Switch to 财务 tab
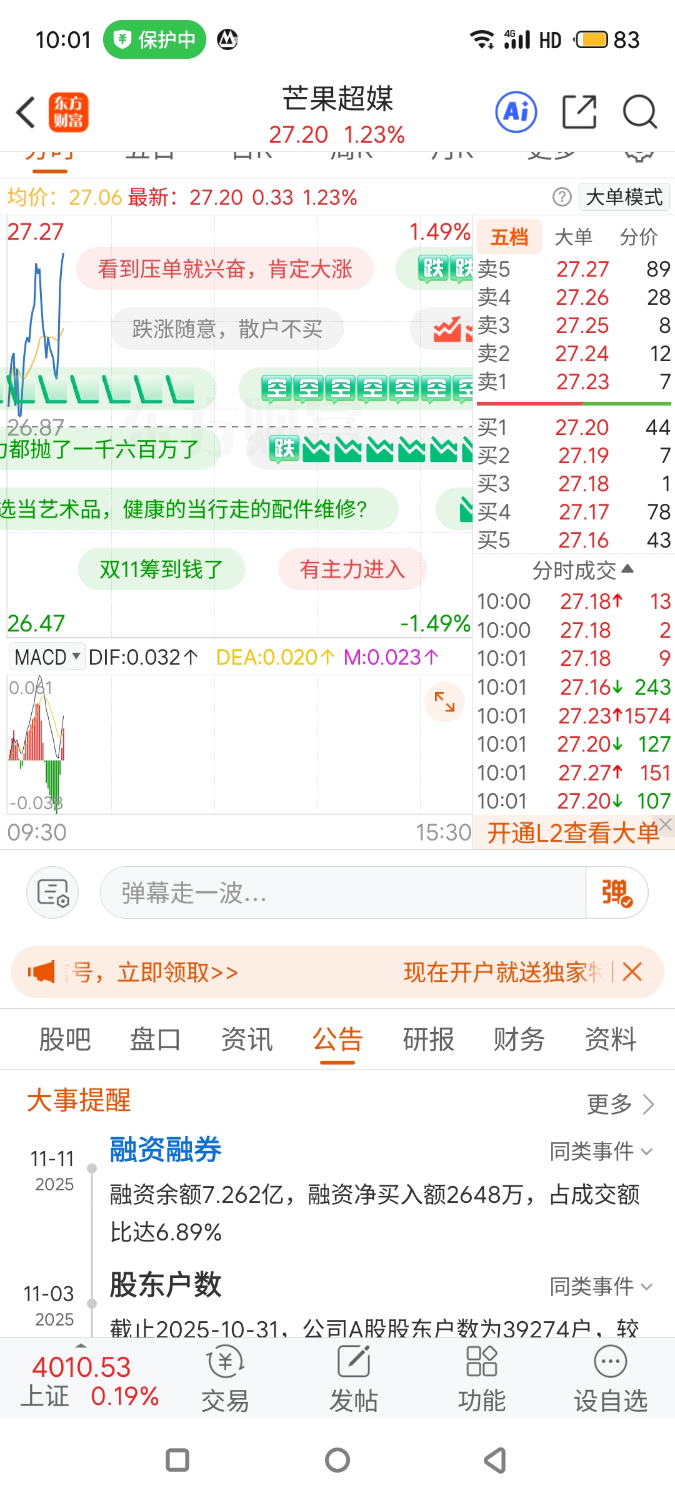The width and height of the screenshot is (675, 1502). click(519, 1040)
